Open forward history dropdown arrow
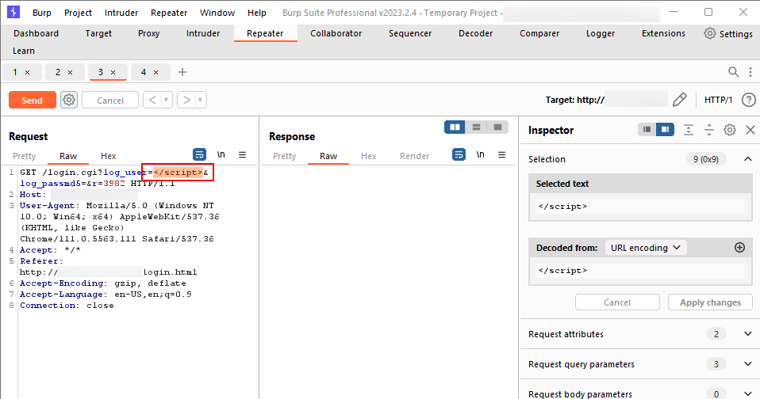Viewport: 760px width, 399px height. coord(200,100)
